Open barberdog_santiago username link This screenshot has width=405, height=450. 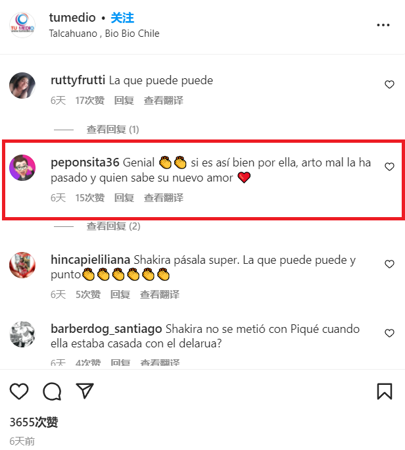pyautogui.click(x=106, y=329)
